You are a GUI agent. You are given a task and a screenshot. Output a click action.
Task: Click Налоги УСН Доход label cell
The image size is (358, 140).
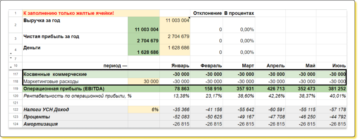(x=75, y=109)
